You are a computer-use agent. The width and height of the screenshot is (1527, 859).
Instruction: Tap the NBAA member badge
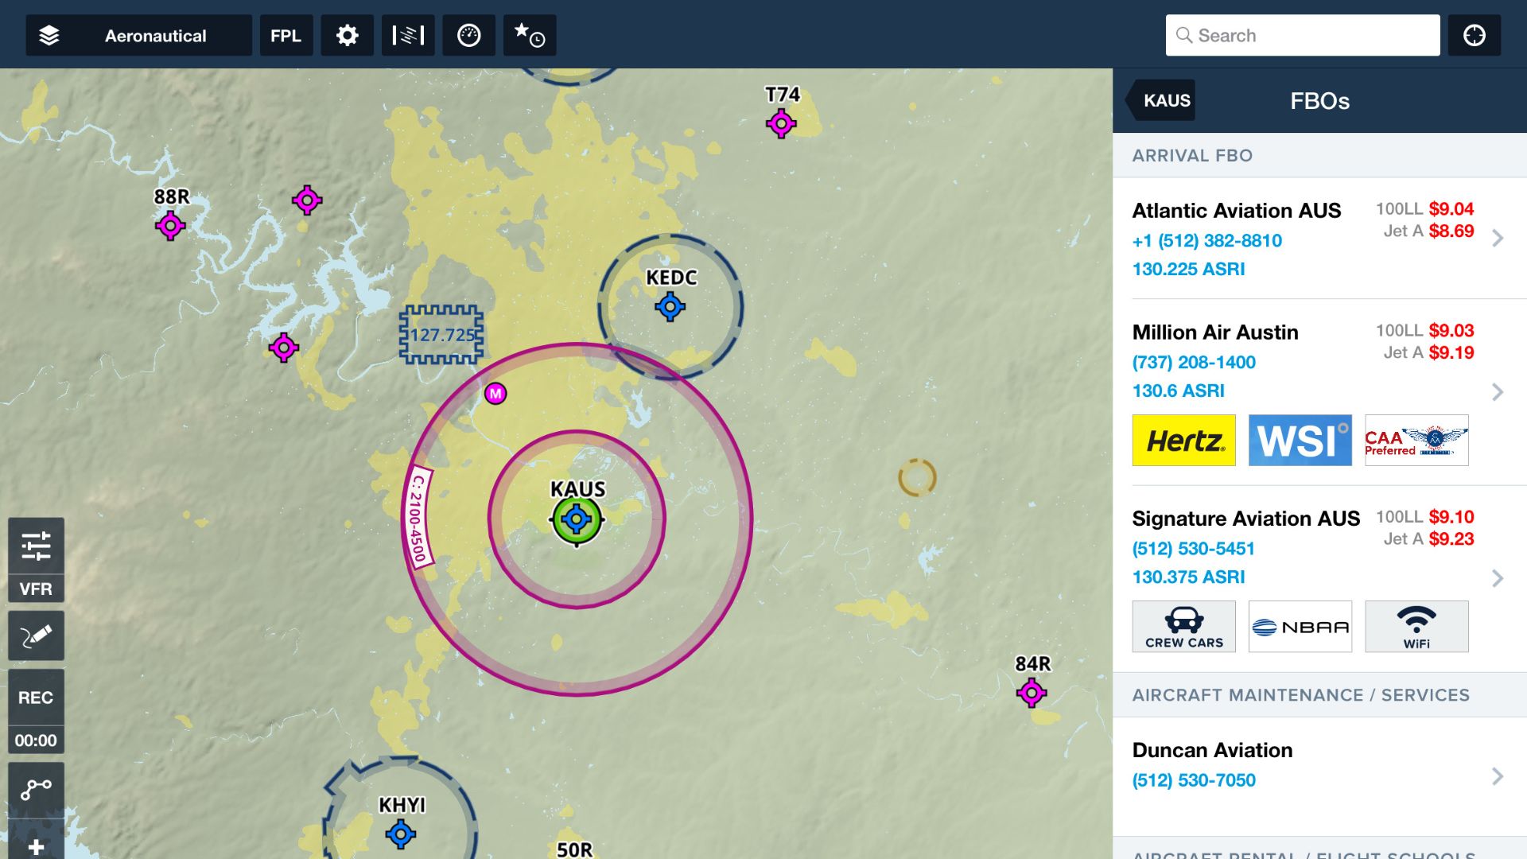click(1300, 626)
